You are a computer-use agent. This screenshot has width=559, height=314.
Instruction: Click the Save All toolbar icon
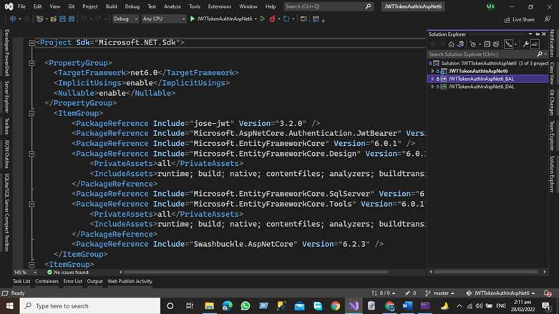click(x=72, y=19)
